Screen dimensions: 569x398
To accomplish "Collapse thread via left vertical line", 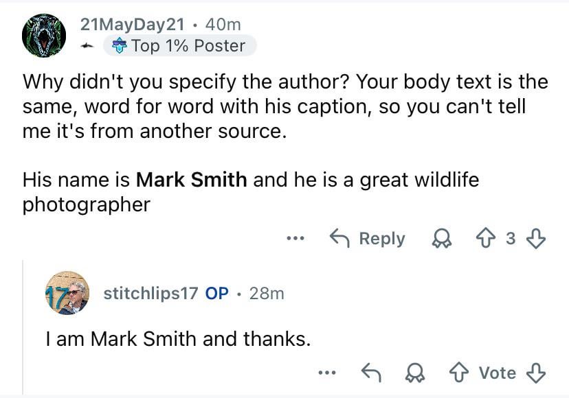I will (23, 327).
